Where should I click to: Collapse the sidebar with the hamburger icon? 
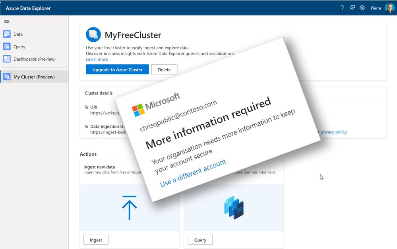pyautogui.click(x=7, y=21)
